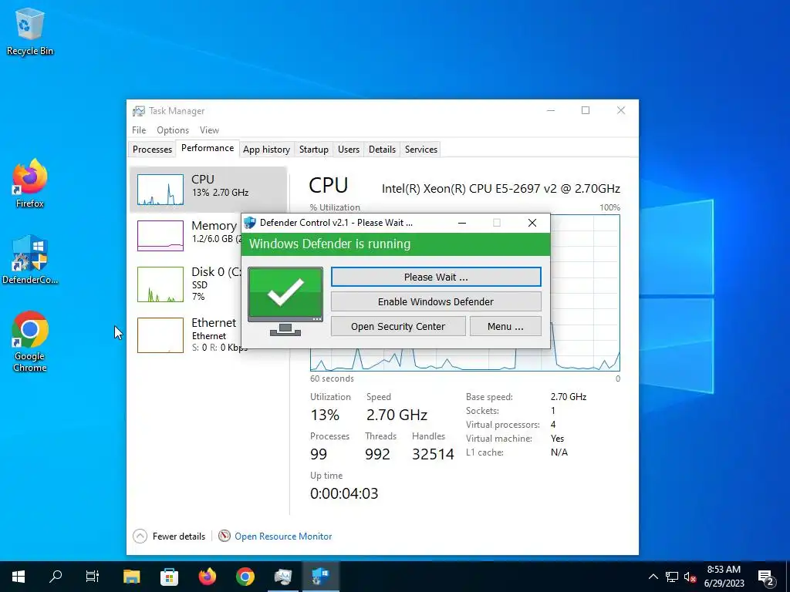This screenshot has width=790, height=592.
Task: Show hidden tray icons chevron
Action: [653, 577]
